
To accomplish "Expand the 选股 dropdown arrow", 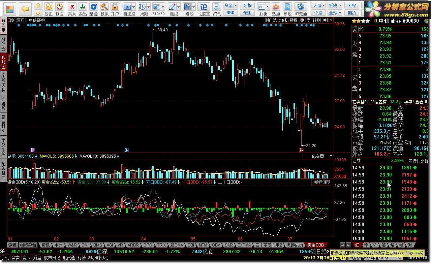I will click(194, 7).
